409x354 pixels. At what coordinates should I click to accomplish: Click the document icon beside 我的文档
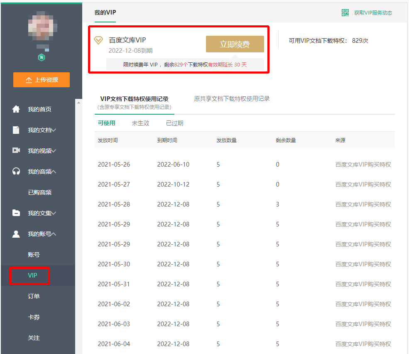click(16, 130)
